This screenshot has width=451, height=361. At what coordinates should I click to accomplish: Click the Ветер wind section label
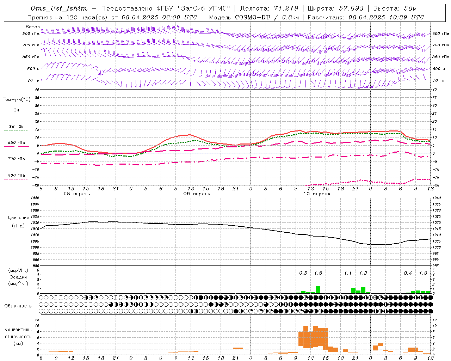[32, 27]
